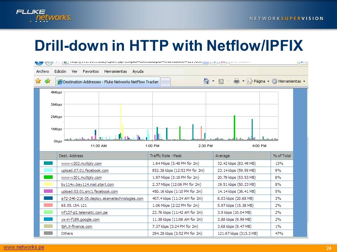Click the Others row label
Image resolution: width=337 pixels, height=252 pixels.
coord(67,233)
